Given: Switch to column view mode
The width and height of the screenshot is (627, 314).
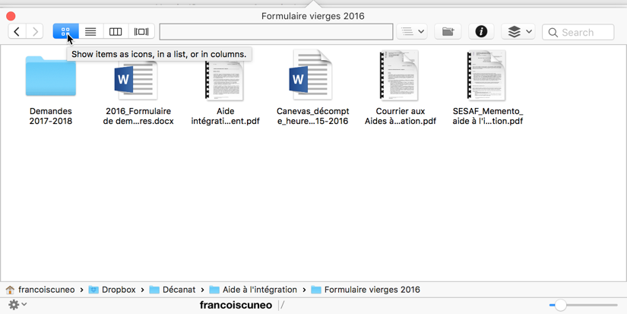Looking at the screenshot, I should 116,32.
